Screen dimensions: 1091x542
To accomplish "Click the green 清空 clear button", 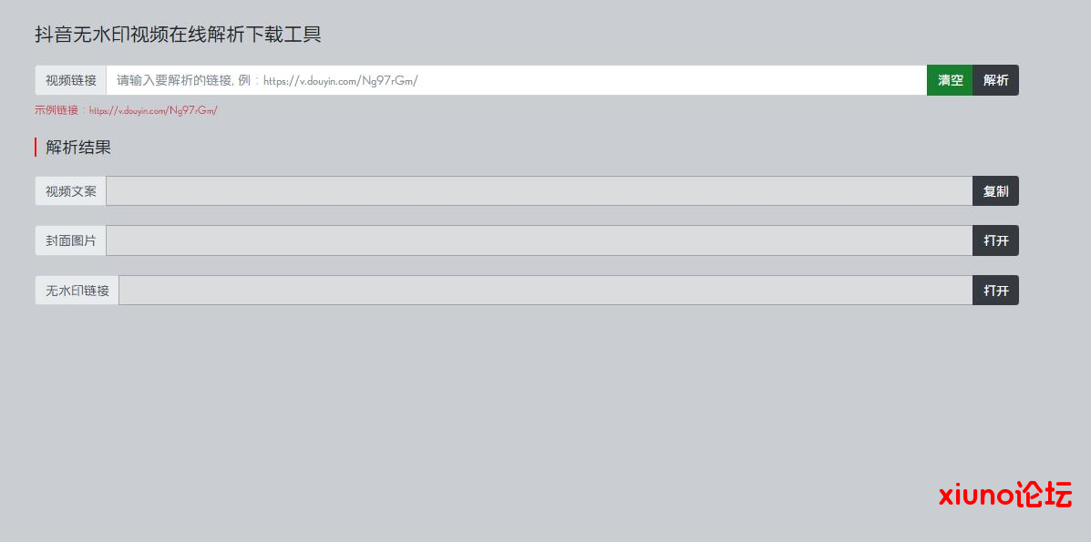I will click(950, 80).
